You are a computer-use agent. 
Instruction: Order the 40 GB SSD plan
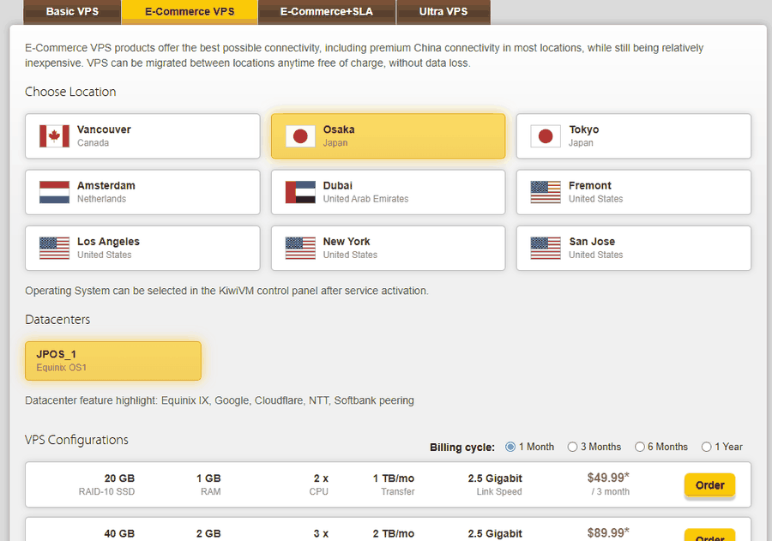709,536
